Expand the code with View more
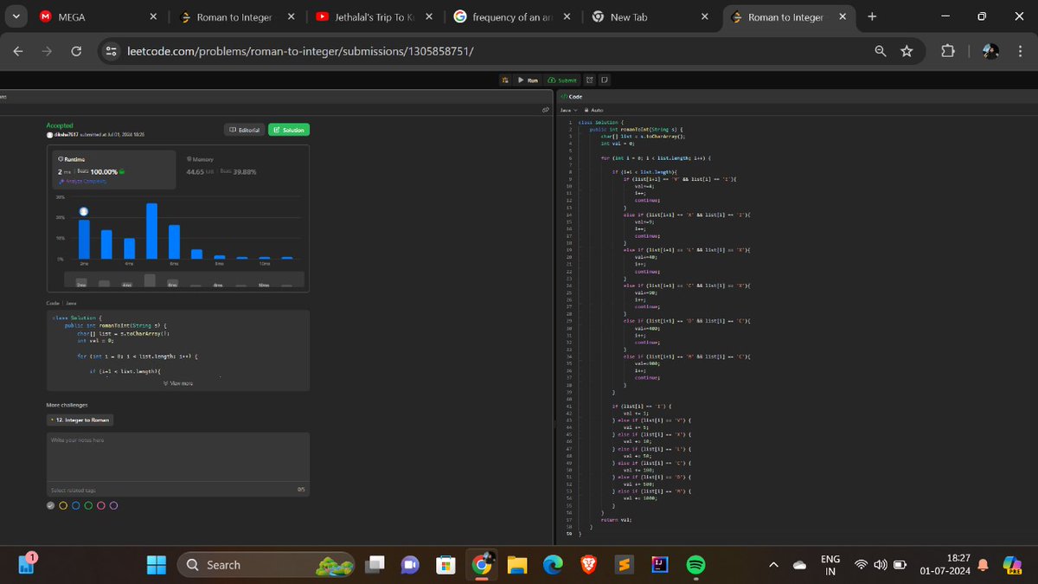1038x584 pixels. 178,382
